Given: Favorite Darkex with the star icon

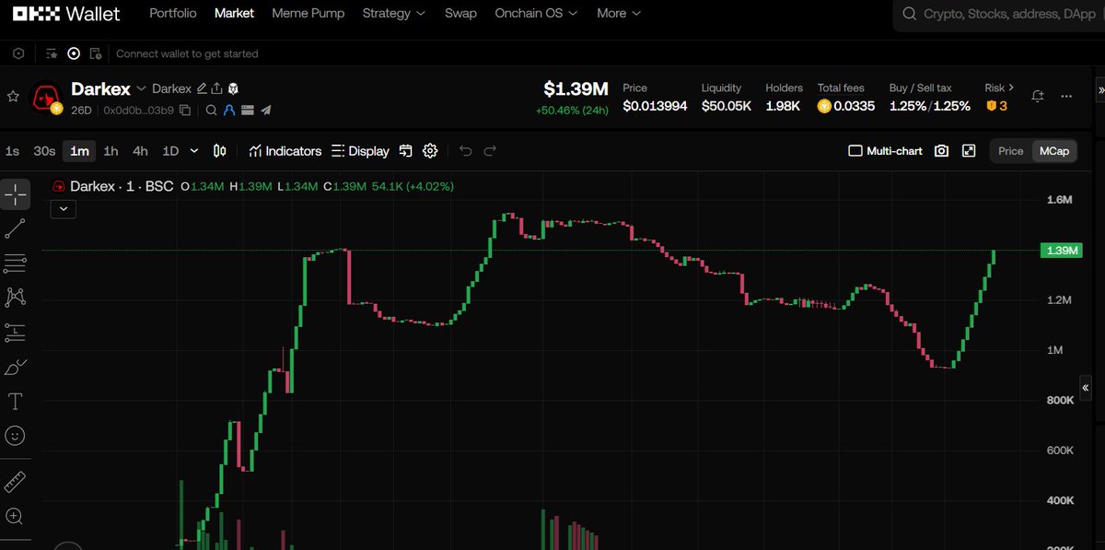Looking at the screenshot, I should coord(13,96).
